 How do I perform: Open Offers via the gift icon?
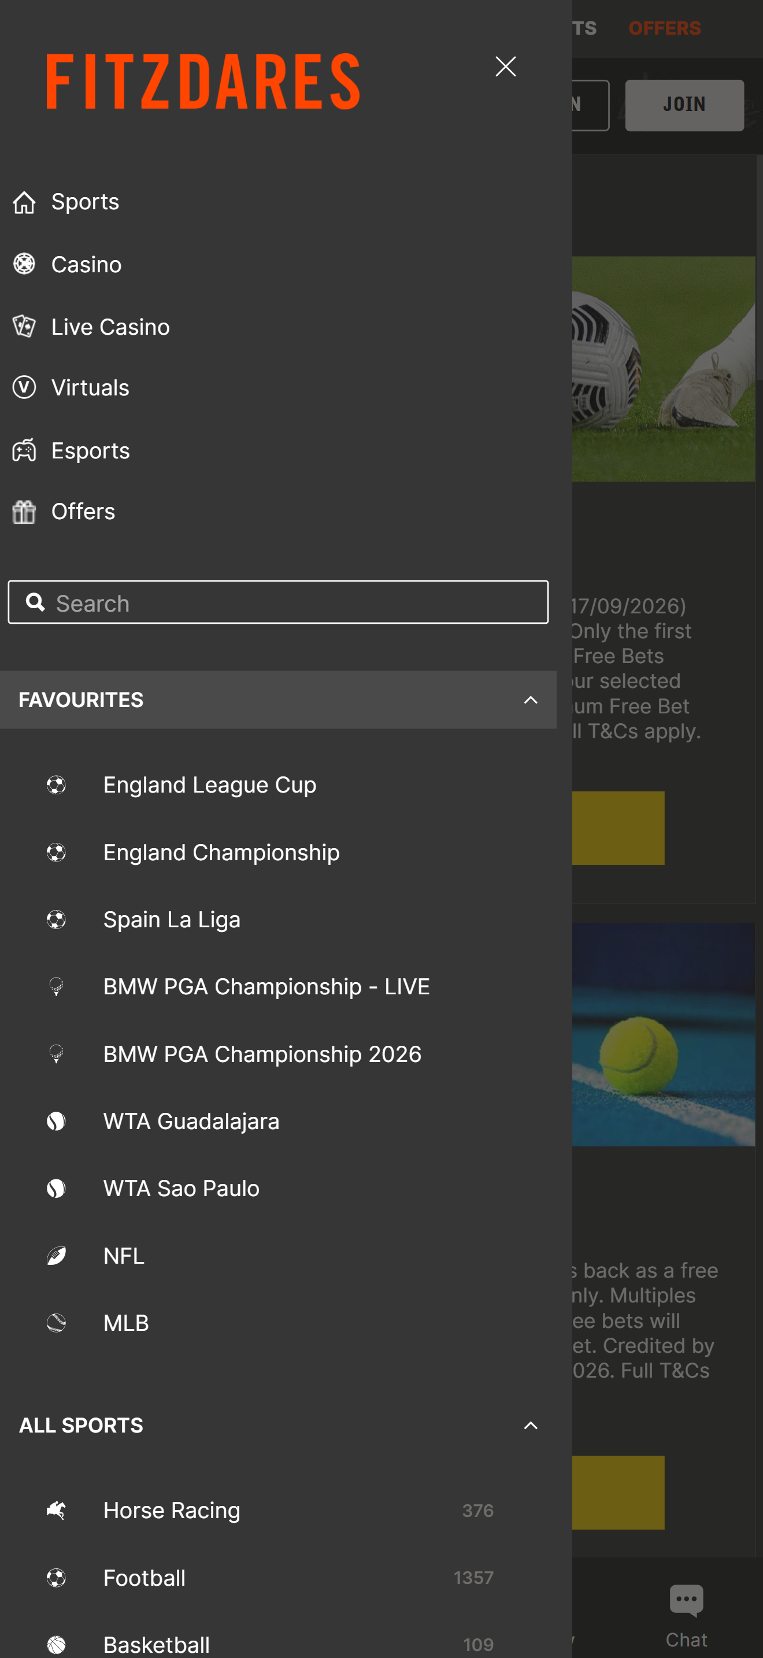tap(24, 512)
